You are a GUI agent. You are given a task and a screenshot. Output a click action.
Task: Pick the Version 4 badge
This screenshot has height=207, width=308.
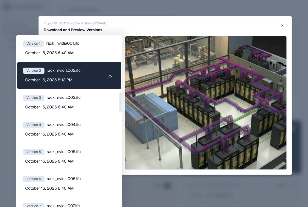click(34, 125)
